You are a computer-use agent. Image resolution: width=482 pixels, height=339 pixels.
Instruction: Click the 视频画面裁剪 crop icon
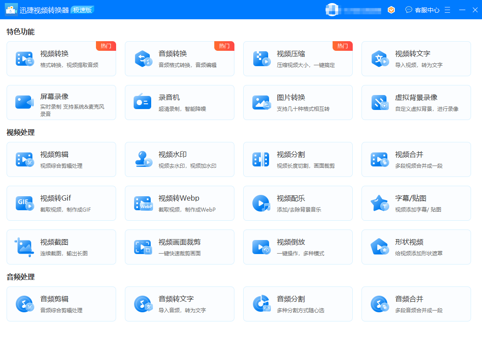143,247
